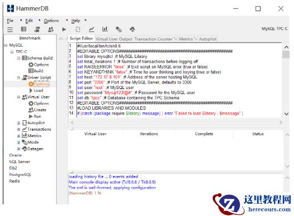Click the virtual users toolbar icon
Viewport: 294px width, 216px height.
pyautogui.click(x=51, y=30)
